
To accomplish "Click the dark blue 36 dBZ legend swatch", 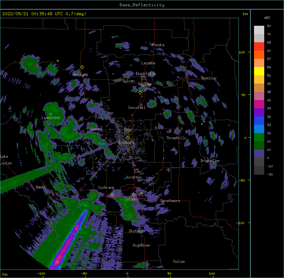I will (259, 121).
